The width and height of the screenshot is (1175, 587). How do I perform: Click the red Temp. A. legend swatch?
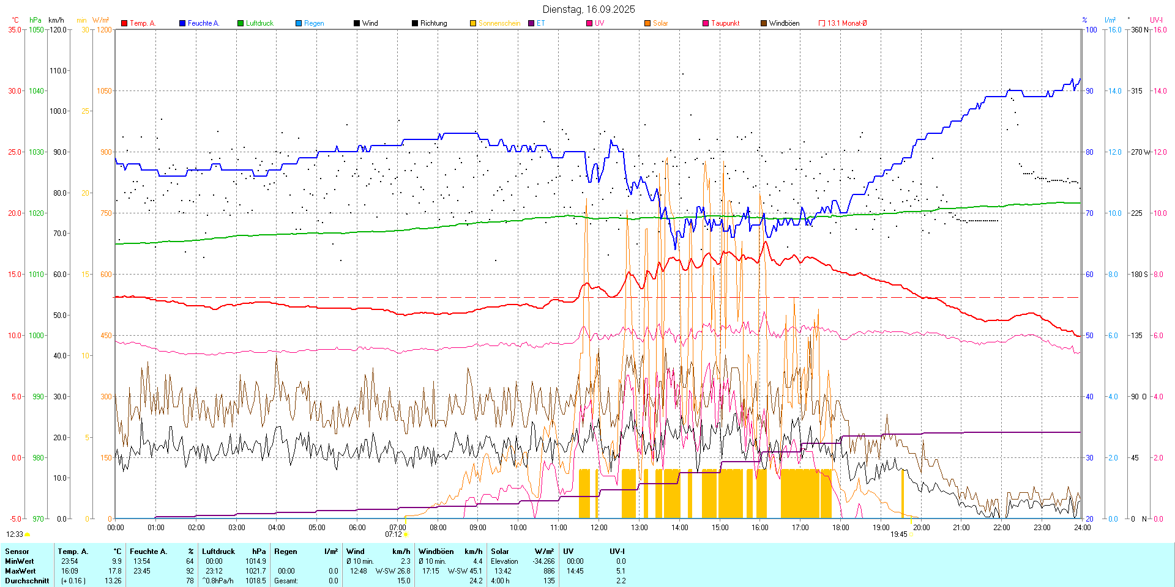(x=124, y=23)
